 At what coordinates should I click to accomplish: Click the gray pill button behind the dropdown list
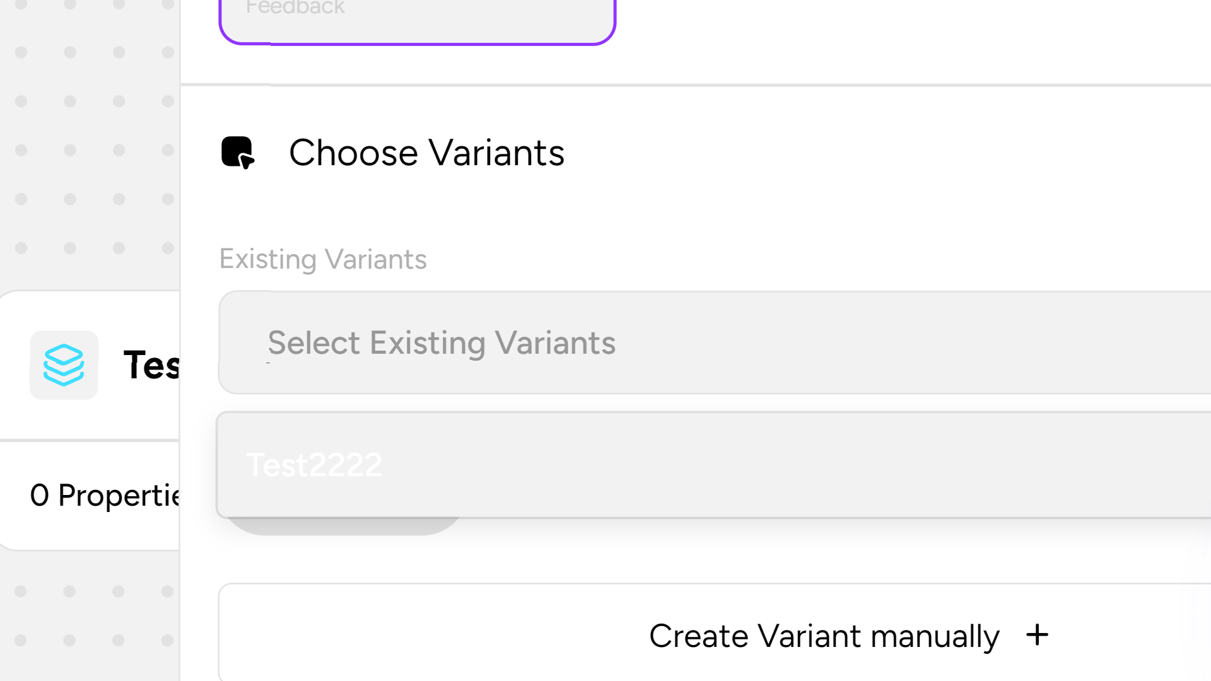pos(344,527)
